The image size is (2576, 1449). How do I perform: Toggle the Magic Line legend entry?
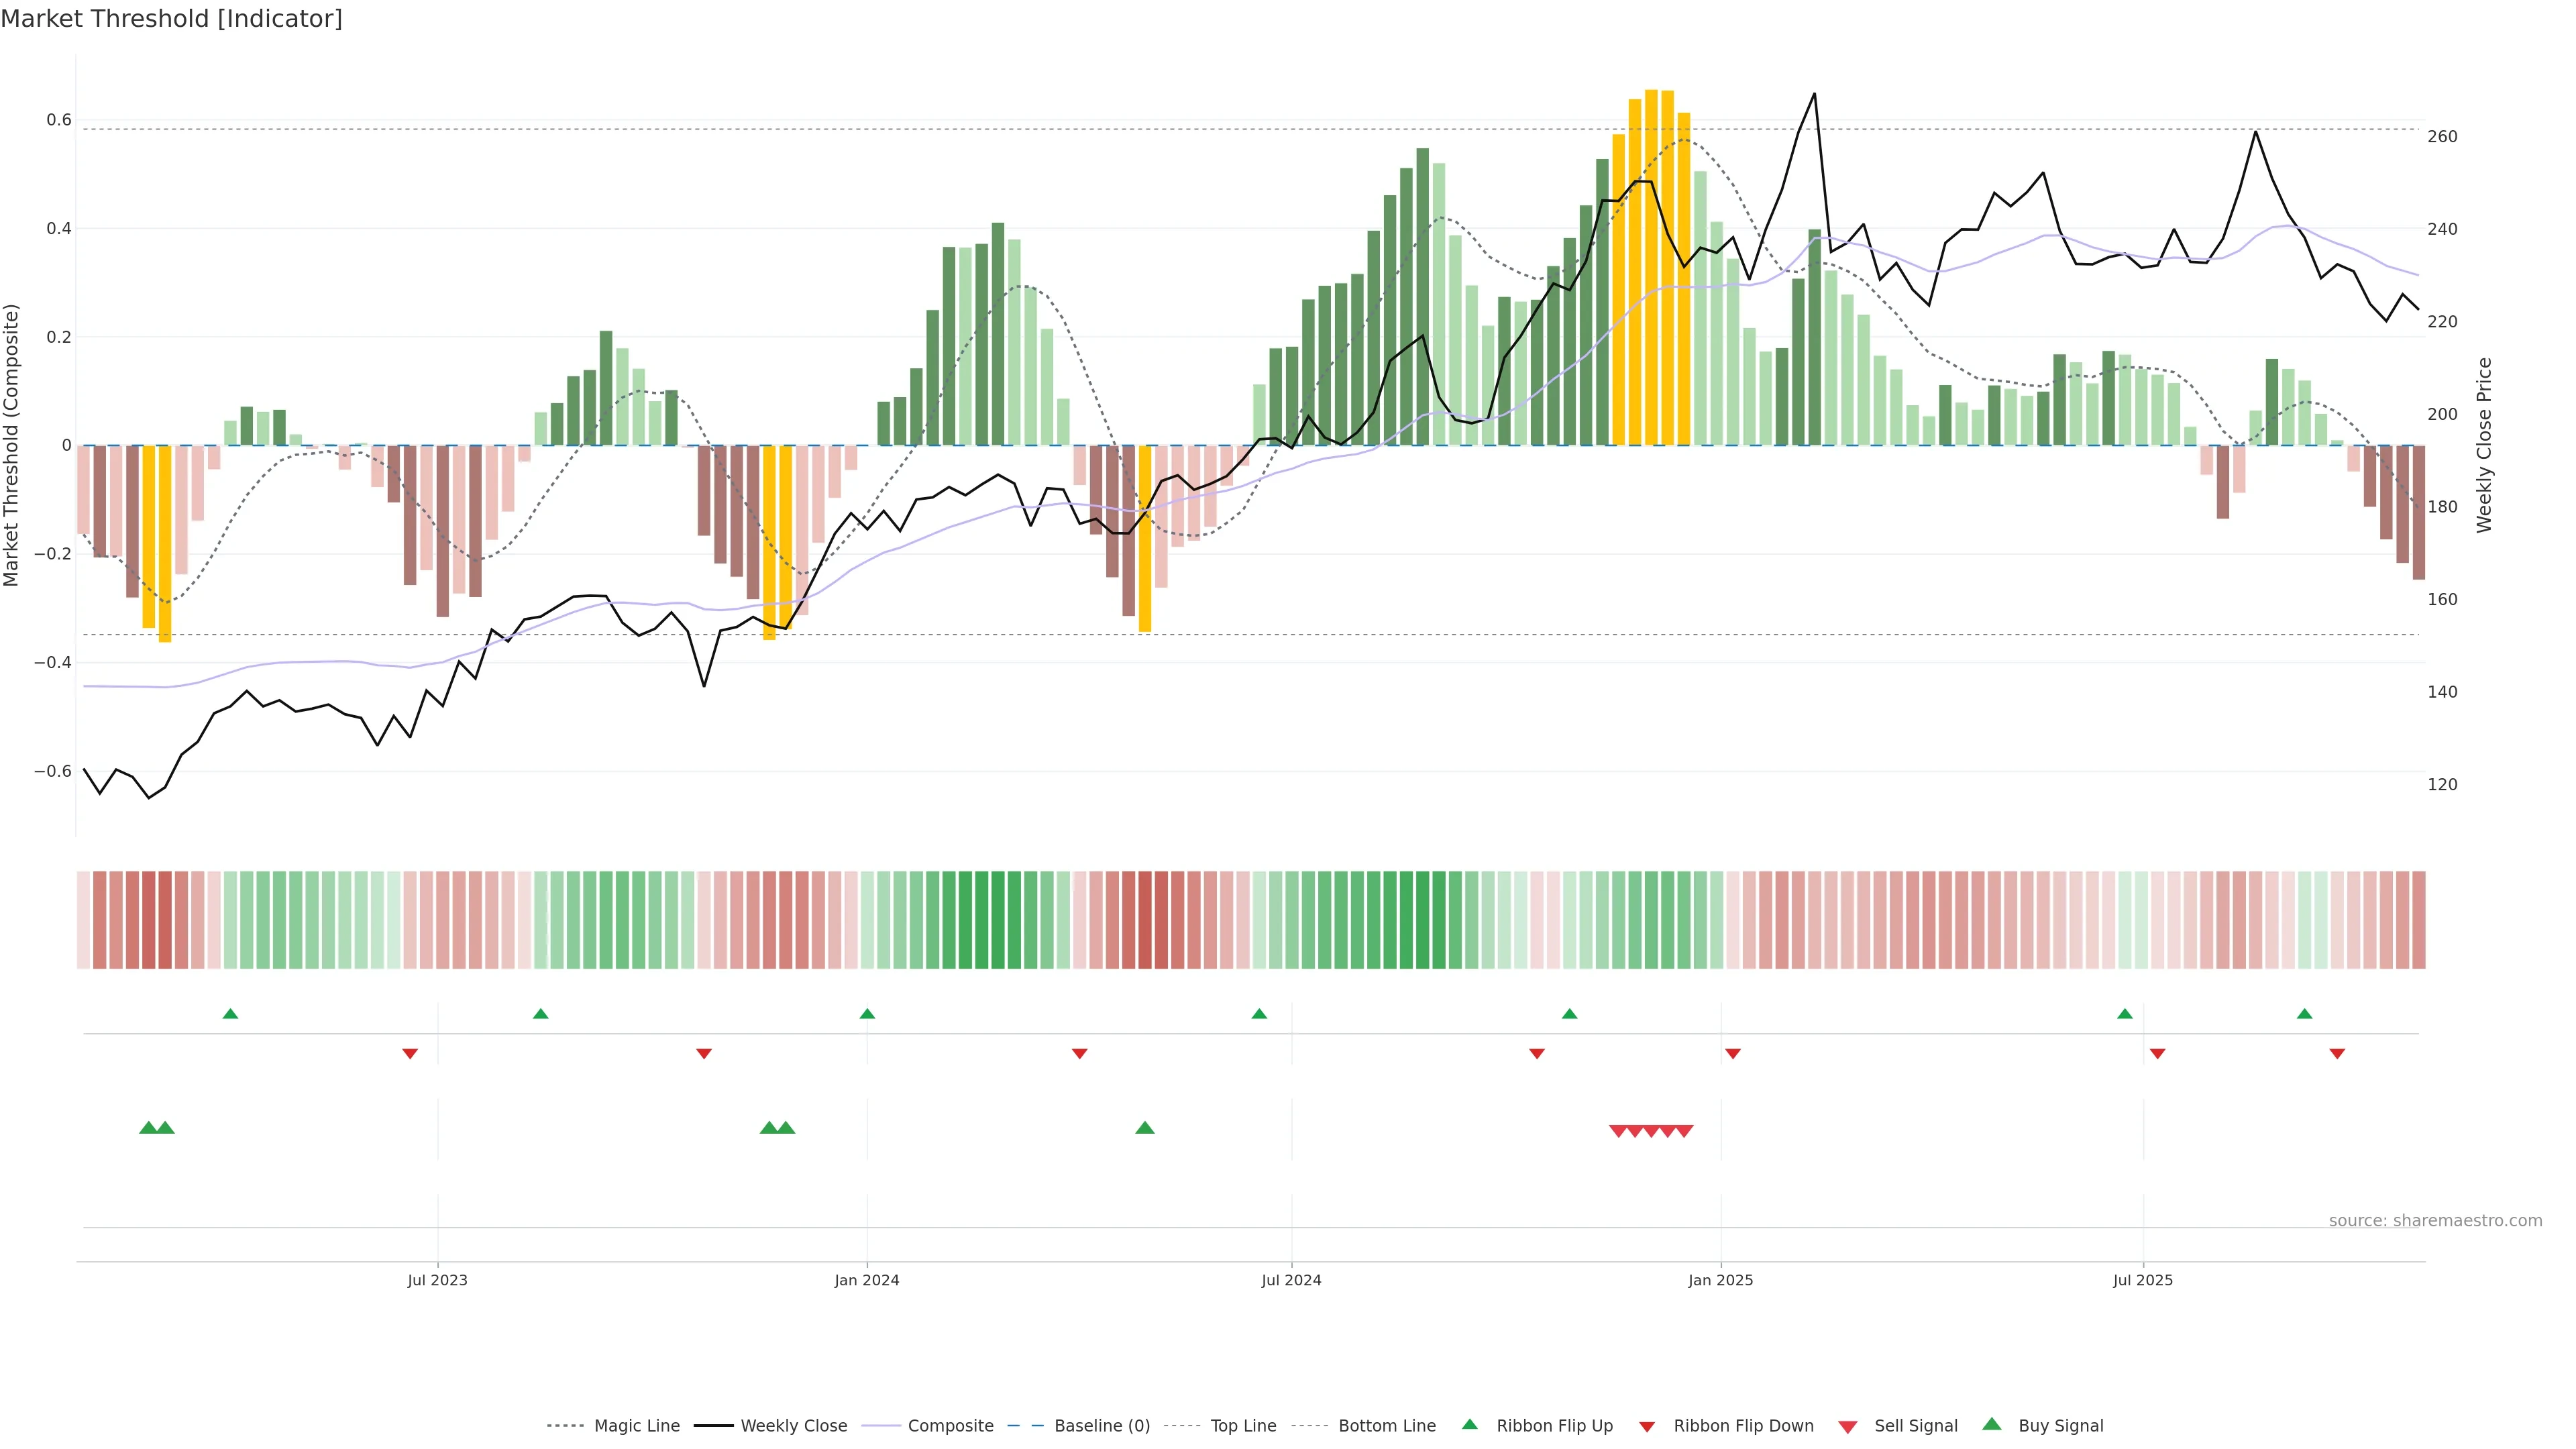tap(636, 1426)
